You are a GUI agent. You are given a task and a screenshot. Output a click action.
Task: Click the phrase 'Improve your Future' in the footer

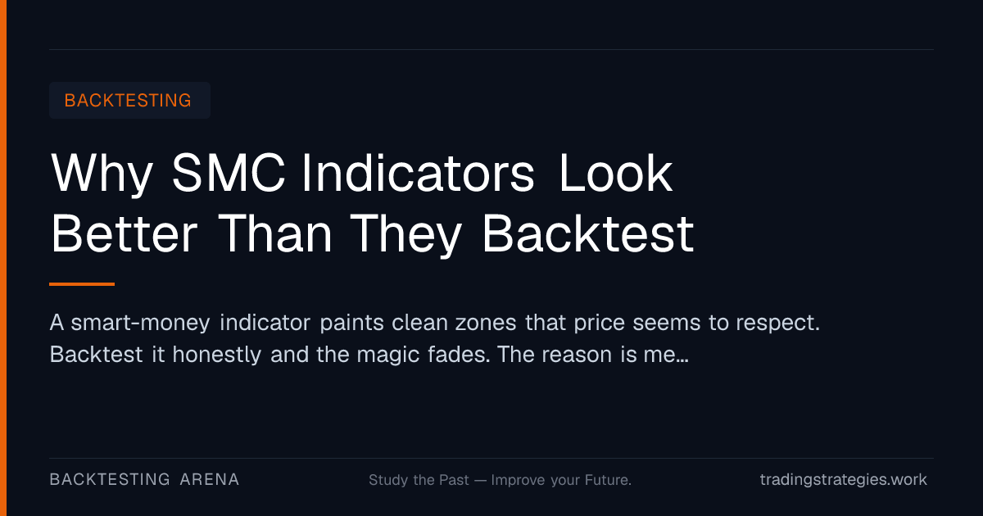pyautogui.click(x=560, y=480)
